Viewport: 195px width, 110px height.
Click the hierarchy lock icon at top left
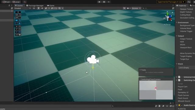click(x=9, y=5)
